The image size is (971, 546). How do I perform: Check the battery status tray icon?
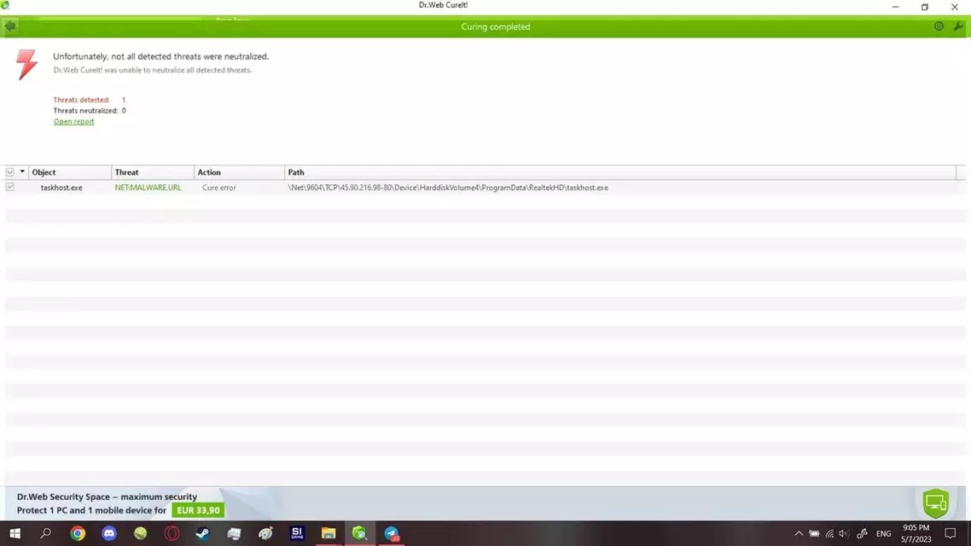coord(814,533)
